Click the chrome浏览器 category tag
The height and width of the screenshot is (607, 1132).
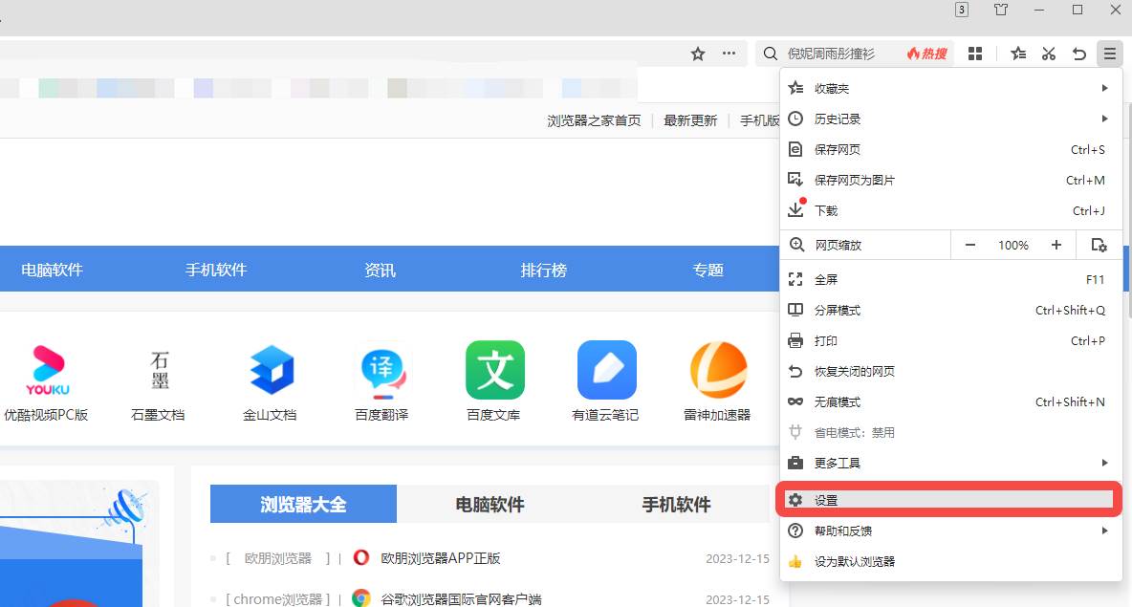pyautogui.click(x=278, y=599)
